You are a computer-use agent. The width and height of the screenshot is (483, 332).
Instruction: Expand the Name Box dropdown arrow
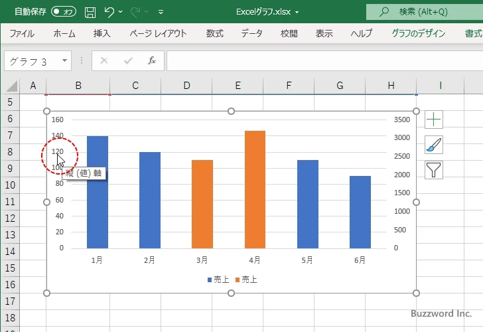pos(65,60)
